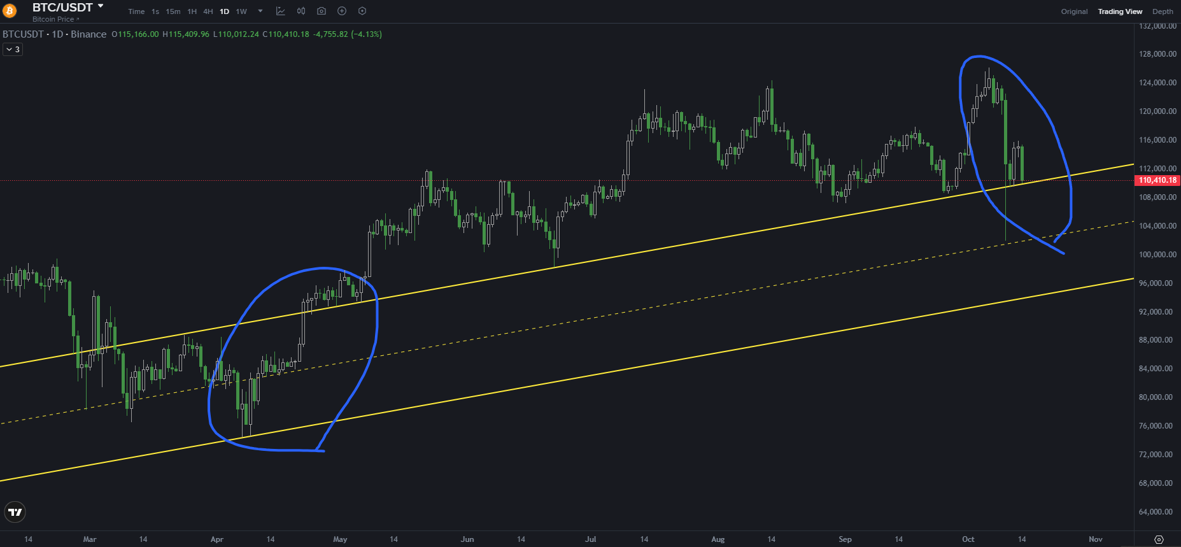Viewport: 1181px width, 547px height.
Task: Click the orange Bitcoin logo icon
Action: tap(10, 11)
